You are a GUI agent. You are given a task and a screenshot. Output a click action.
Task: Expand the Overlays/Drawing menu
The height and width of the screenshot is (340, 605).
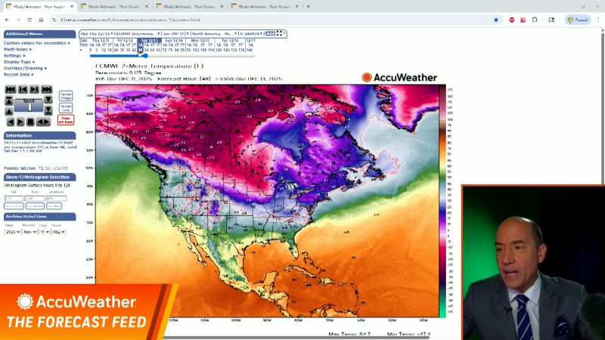tap(25, 68)
